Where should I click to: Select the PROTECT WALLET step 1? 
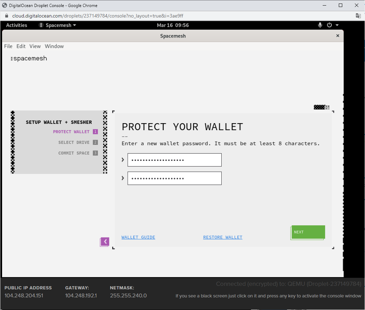(x=75, y=132)
